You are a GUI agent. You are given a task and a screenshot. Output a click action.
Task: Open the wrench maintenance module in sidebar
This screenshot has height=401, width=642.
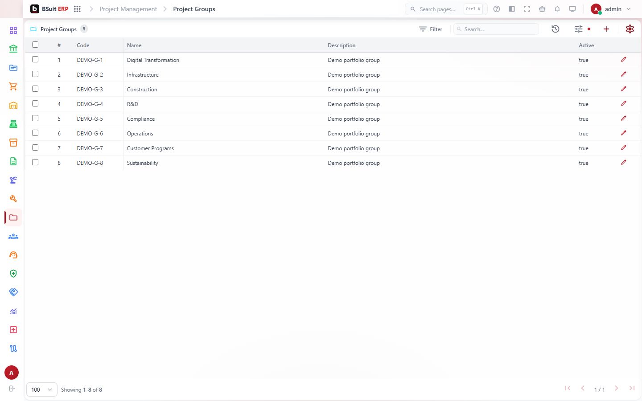(x=13, y=199)
